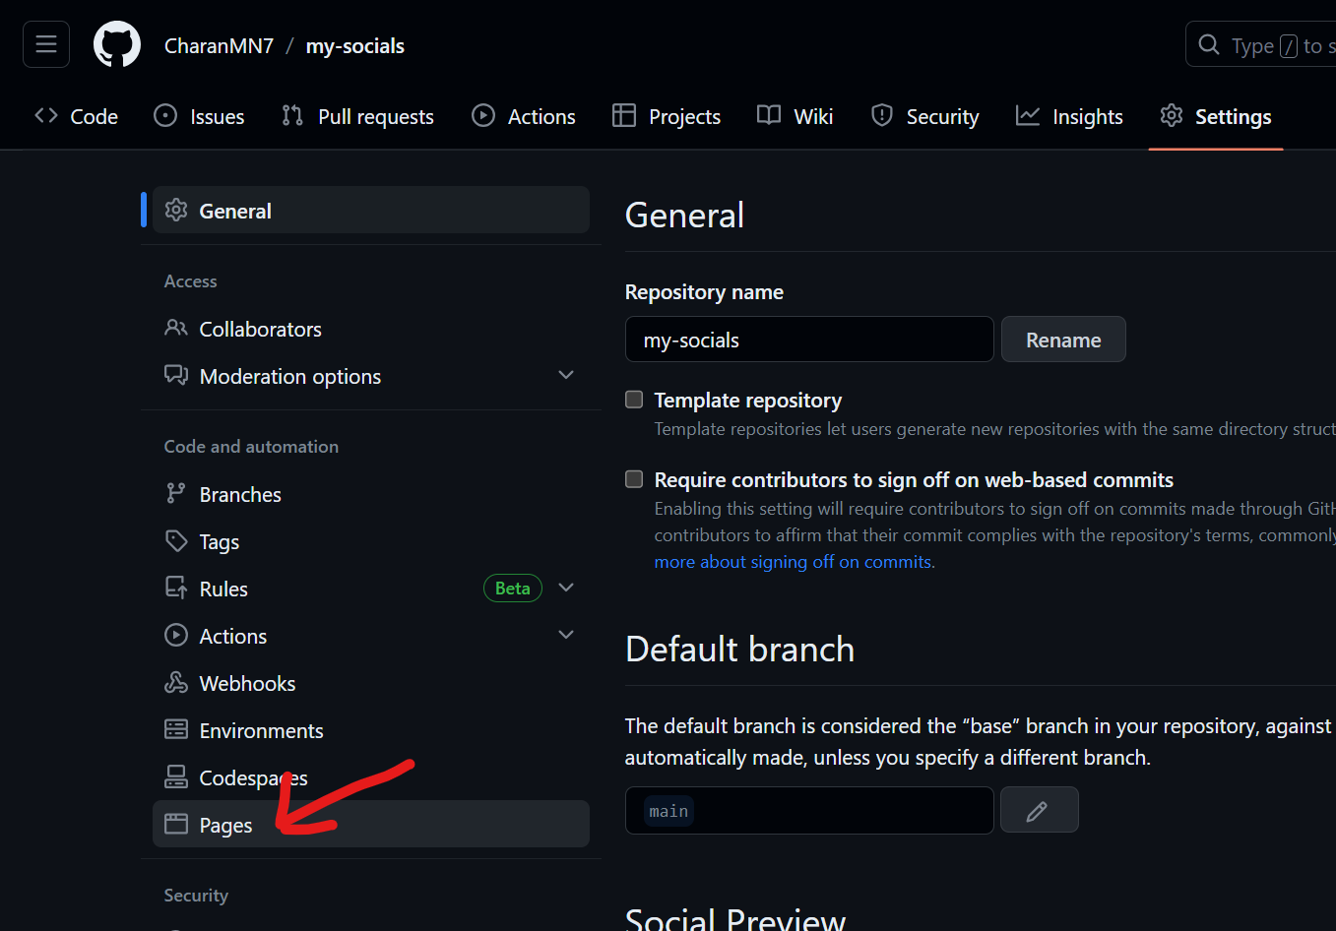This screenshot has height=931, width=1336.
Task: Click the Codespaces icon
Action: coord(176,776)
